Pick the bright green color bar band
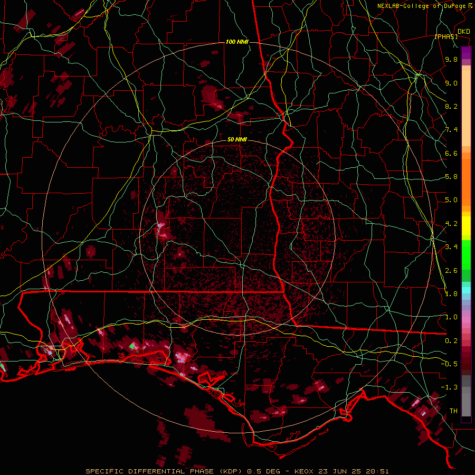475x475 pixels. point(466,254)
